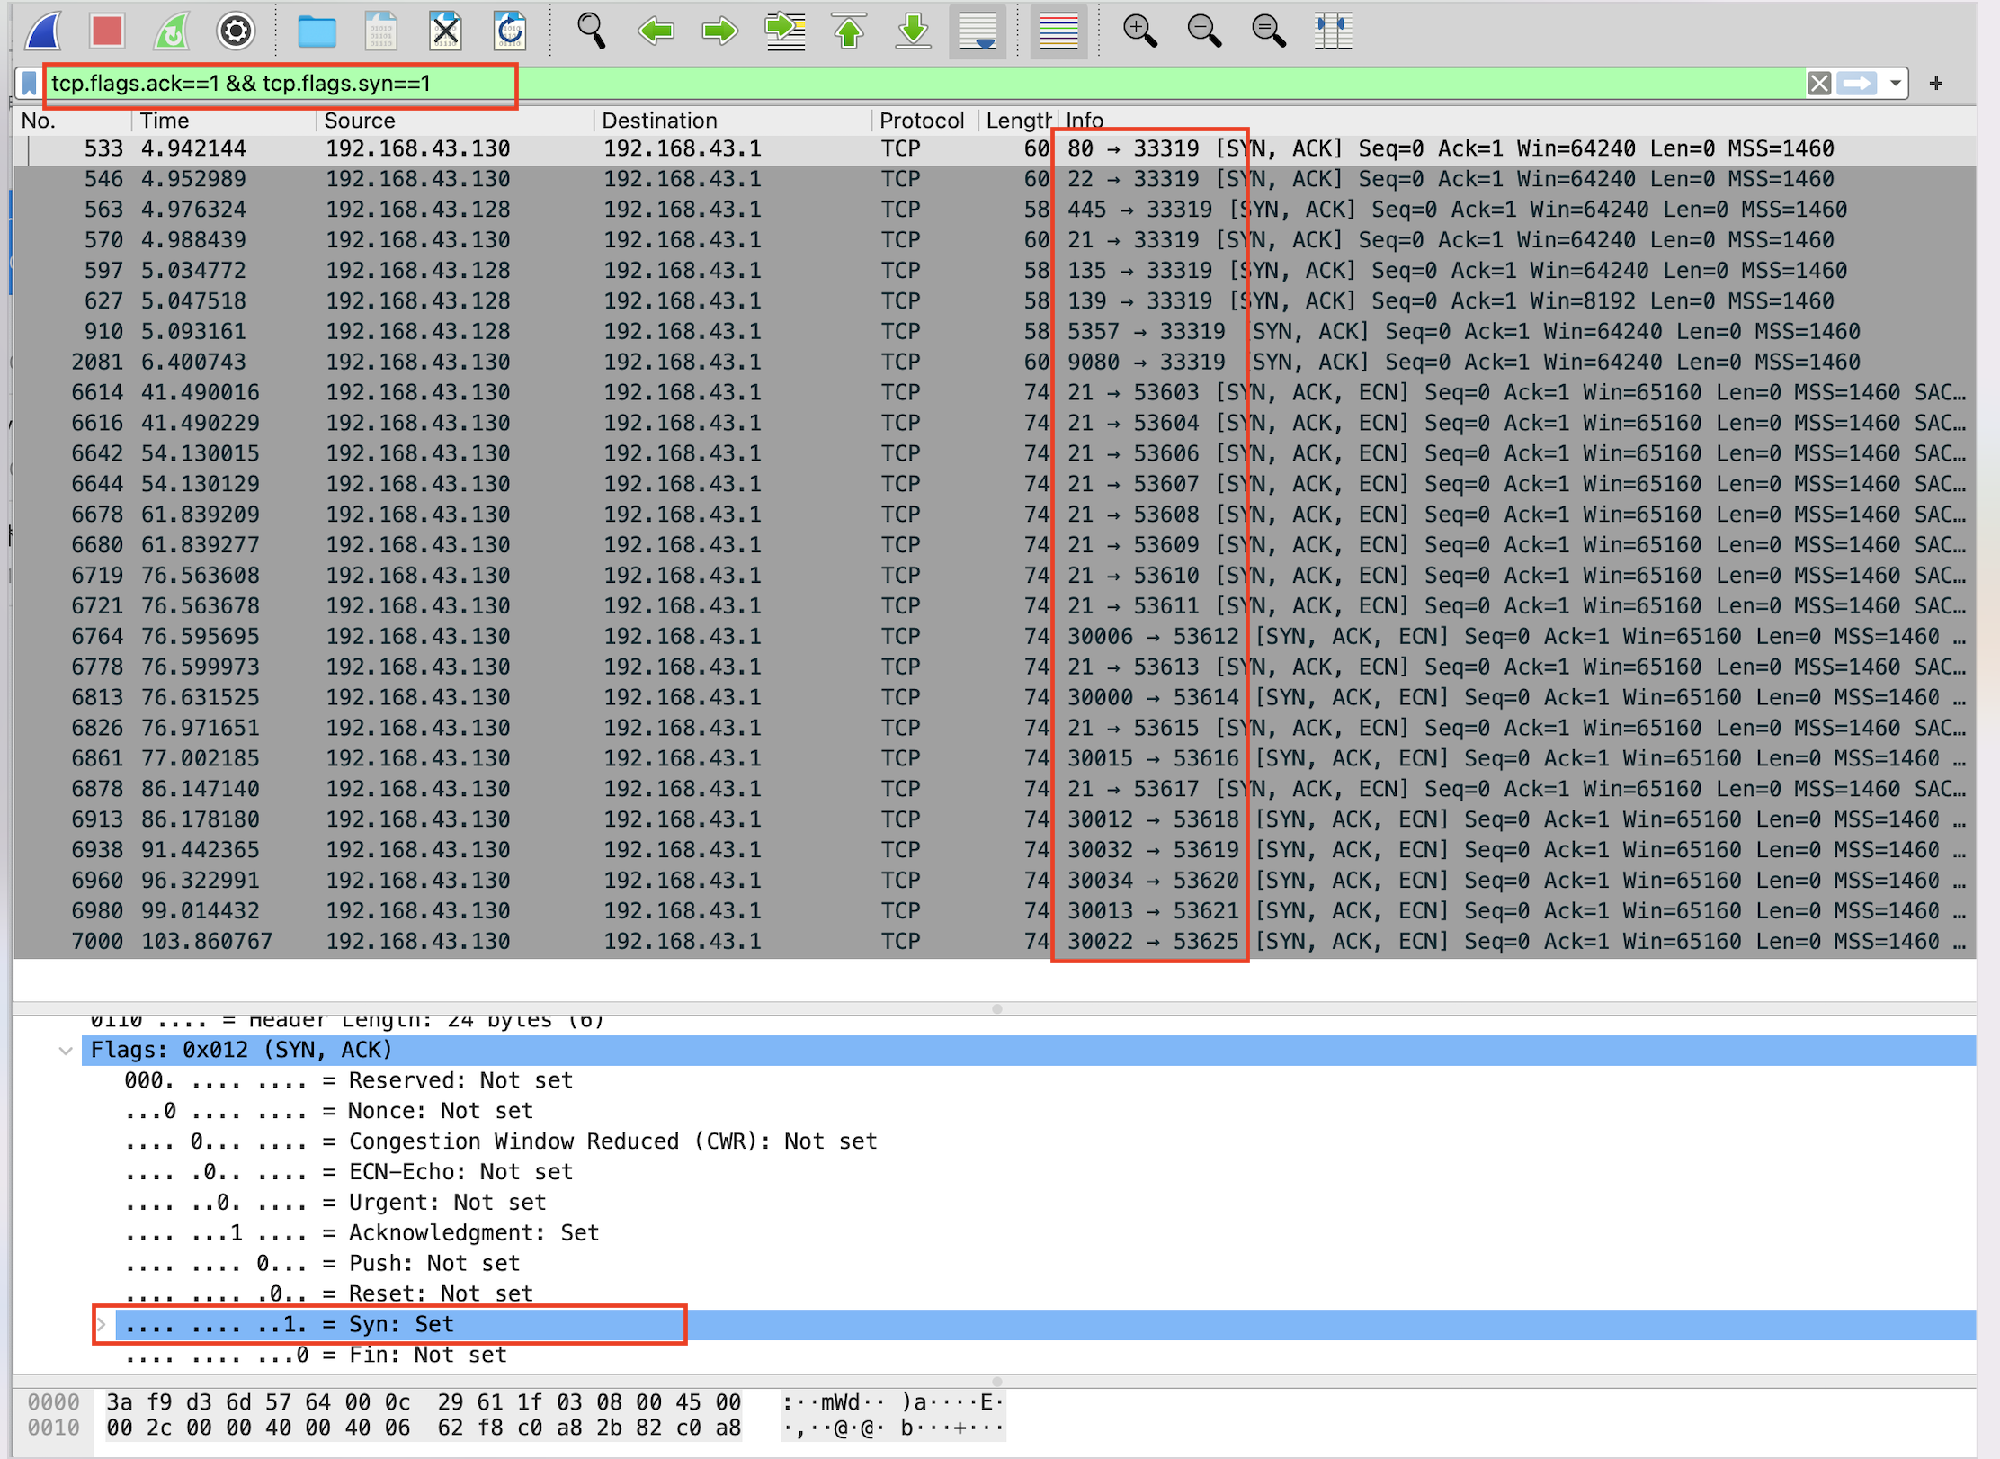
Task: Close the current capture file
Action: coord(445,31)
